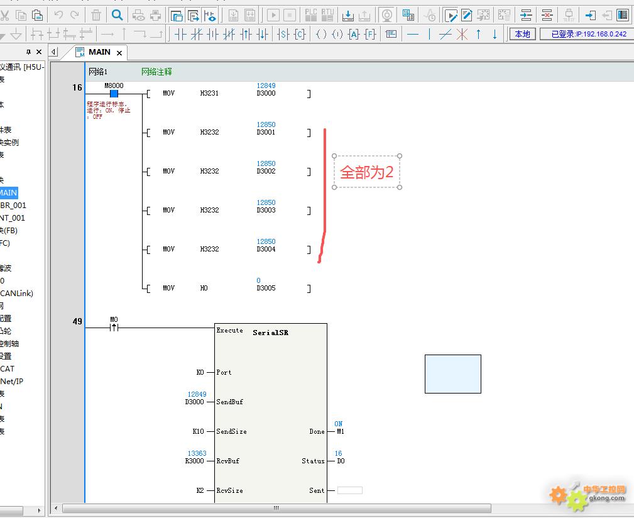Click the Delete trash can icon
The image size is (634, 518).
(96, 15)
